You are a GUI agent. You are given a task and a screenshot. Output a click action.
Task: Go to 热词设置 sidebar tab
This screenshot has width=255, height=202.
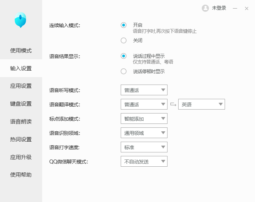click(x=21, y=139)
